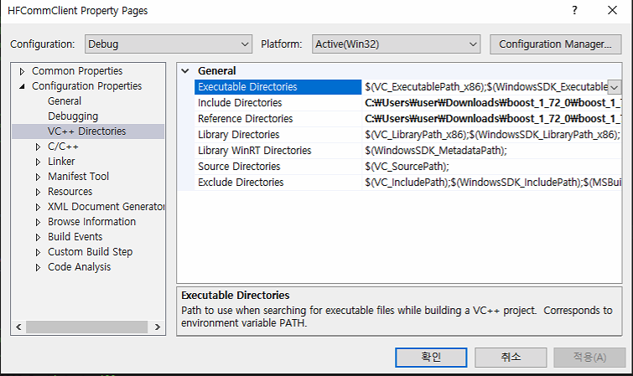Click the tree horizontal scrollbar thumb
This screenshot has height=376, width=633.
87,327
